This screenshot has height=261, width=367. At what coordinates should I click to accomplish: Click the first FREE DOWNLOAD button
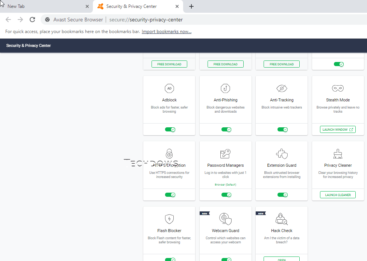[169, 64]
